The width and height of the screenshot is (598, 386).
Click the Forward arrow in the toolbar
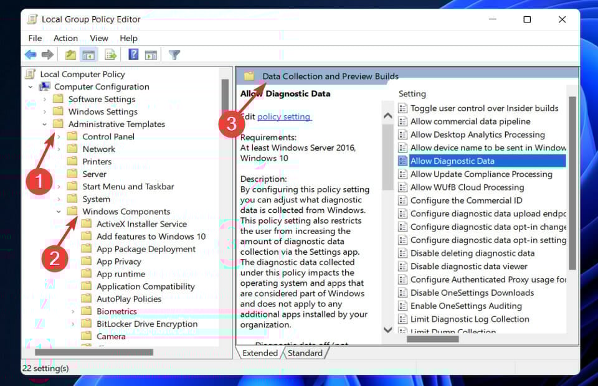pos(47,55)
